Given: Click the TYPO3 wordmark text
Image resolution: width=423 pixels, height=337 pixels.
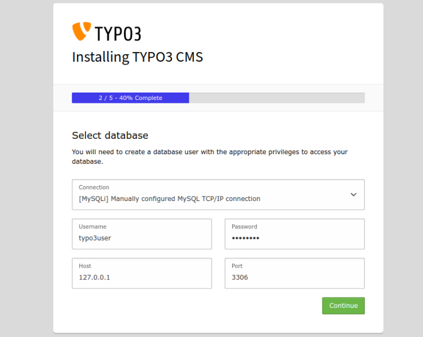Looking at the screenshot, I should point(117,33).
